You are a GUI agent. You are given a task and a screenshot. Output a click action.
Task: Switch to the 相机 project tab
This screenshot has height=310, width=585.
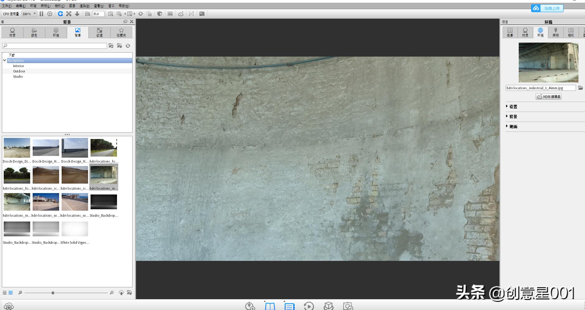pos(571,32)
